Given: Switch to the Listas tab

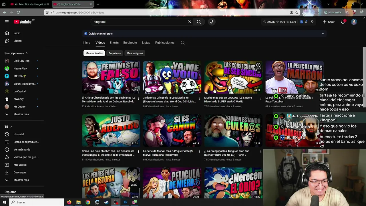Looking at the screenshot, I should pos(146,43).
